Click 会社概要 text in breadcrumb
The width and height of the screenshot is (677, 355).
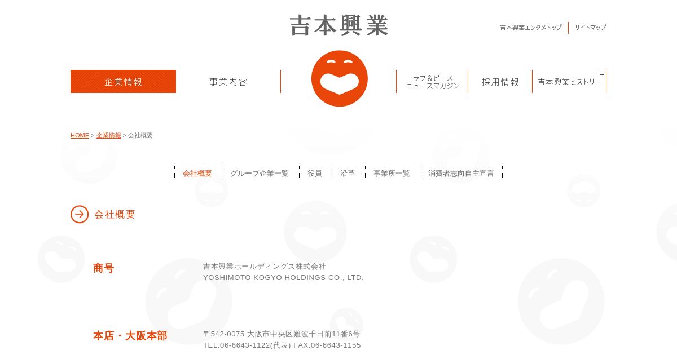click(x=140, y=136)
